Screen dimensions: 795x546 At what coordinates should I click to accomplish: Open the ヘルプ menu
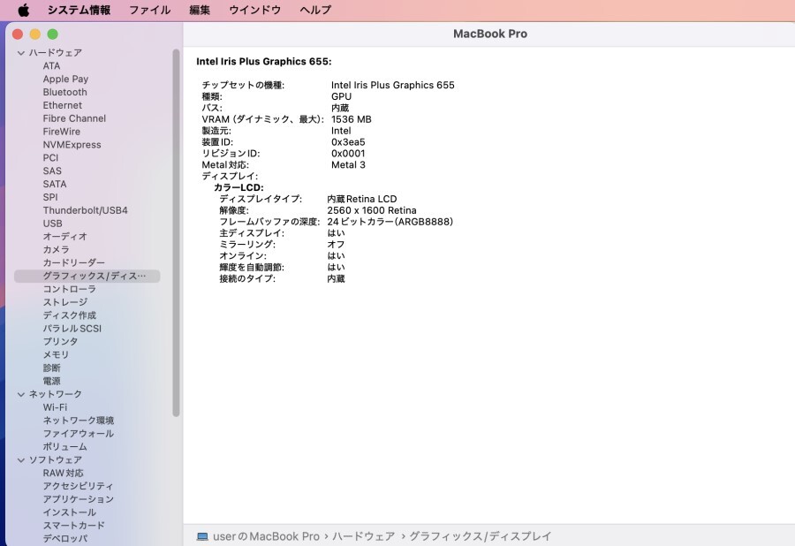click(314, 10)
